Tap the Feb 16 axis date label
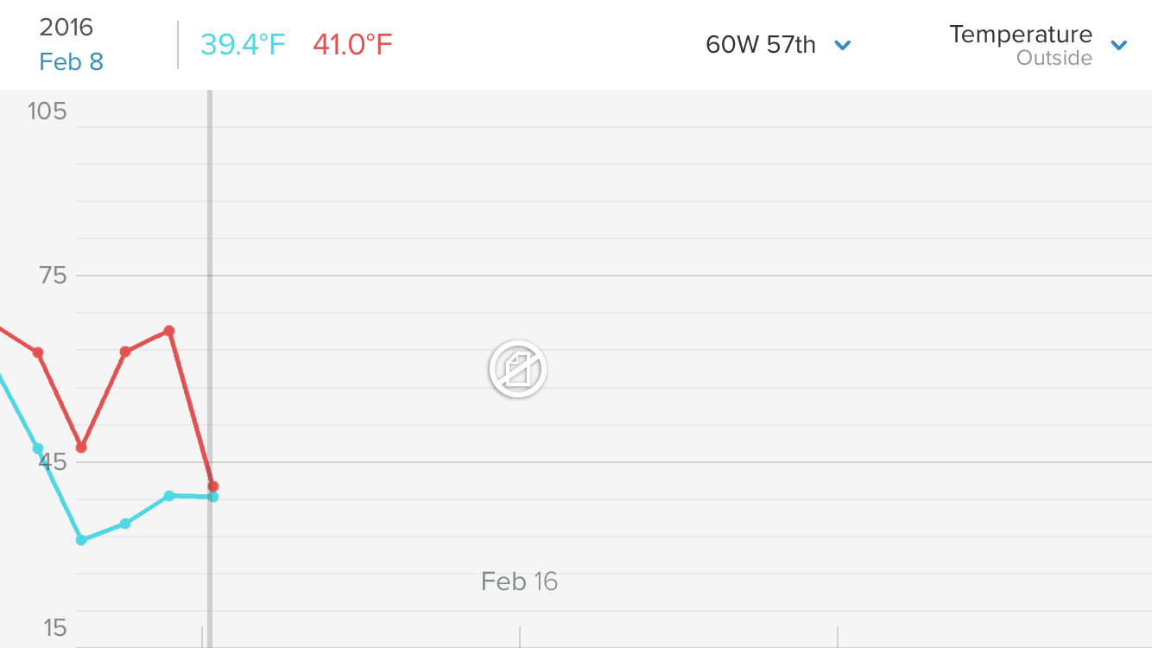Image resolution: width=1152 pixels, height=648 pixels. click(x=520, y=581)
